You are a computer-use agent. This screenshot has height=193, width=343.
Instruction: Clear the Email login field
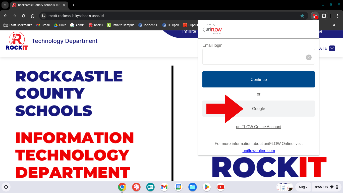tap(309, 57)
